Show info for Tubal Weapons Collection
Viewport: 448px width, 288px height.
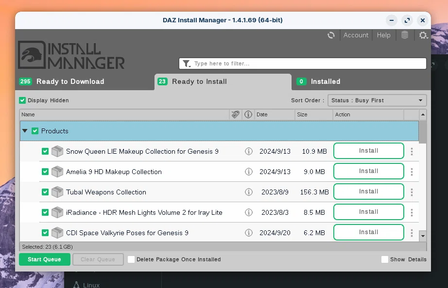pos(249,192)
